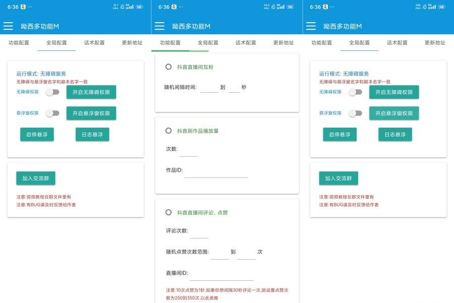This screenshot has height=303, width=454.
Task: Switch to 更新地址 tab on middle screen
Action: pyautogui.click(x=283, y=42)
